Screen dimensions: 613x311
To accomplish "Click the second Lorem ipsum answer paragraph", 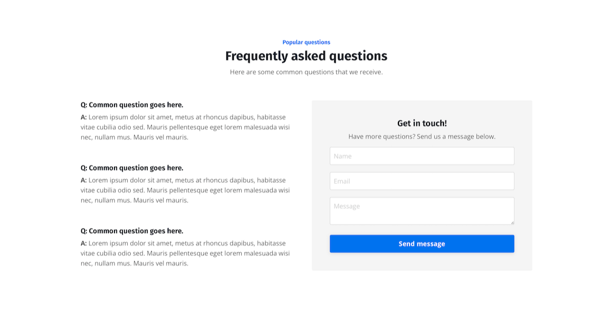I will pyautogui.click(x=185, y=190).
